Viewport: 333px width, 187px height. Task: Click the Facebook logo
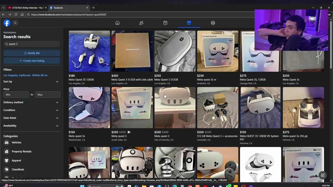(7, 23)
